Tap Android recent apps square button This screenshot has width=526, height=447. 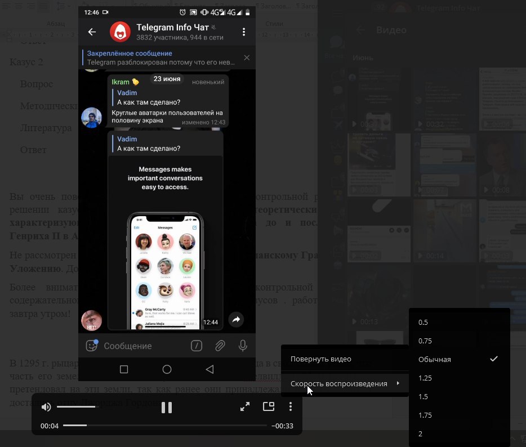click(124, 369)
